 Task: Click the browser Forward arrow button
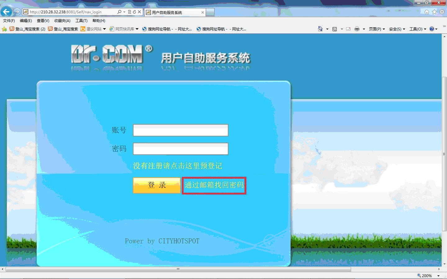click(17, 12)
